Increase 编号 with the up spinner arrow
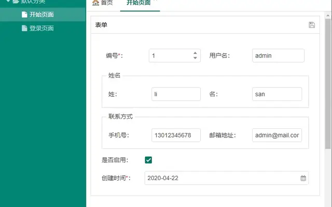The image size is (332, 207). click(195, 53)
